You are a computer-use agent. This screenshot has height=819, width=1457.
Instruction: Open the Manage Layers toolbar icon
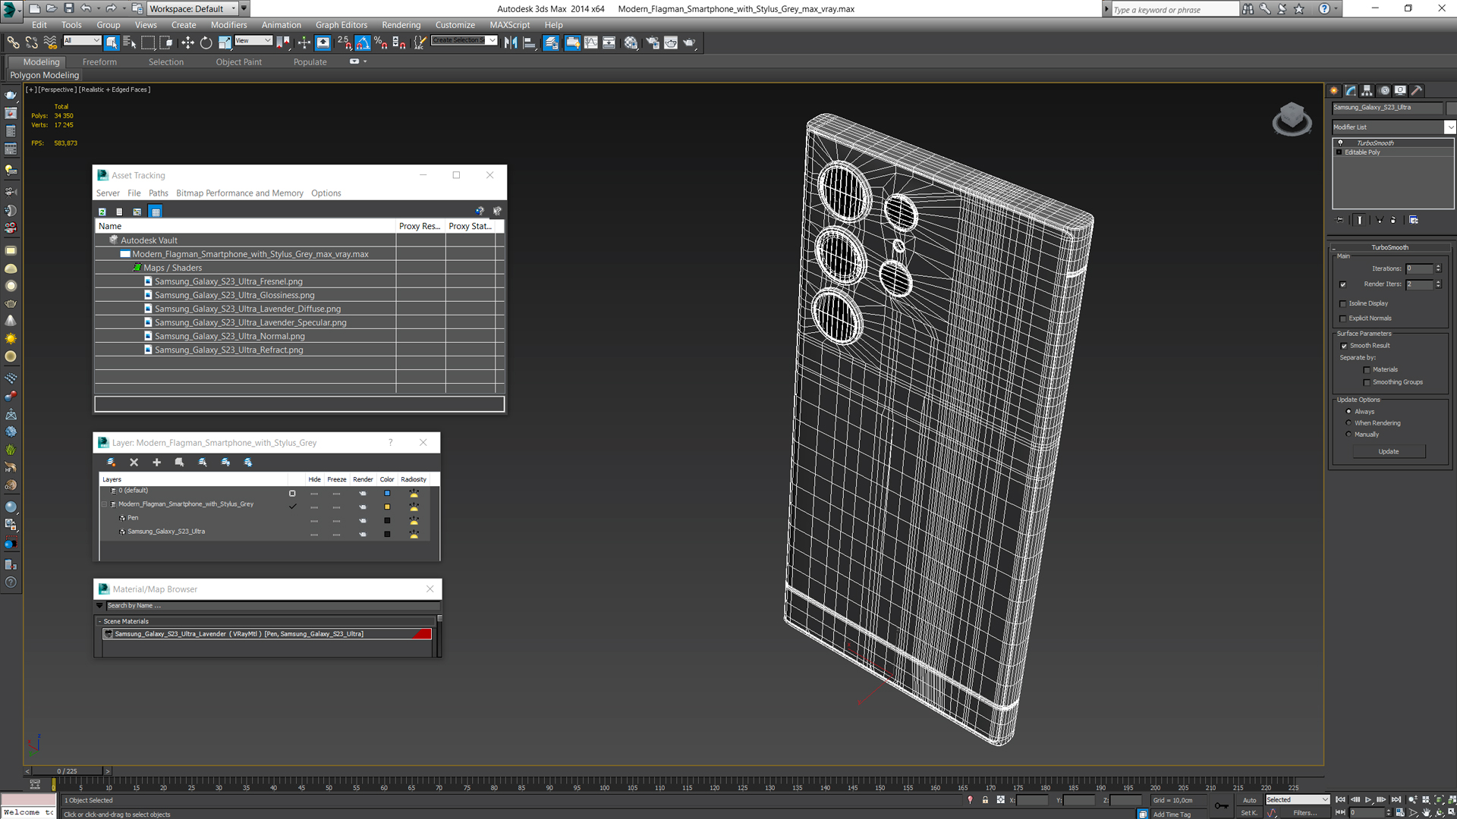(552, 42)
